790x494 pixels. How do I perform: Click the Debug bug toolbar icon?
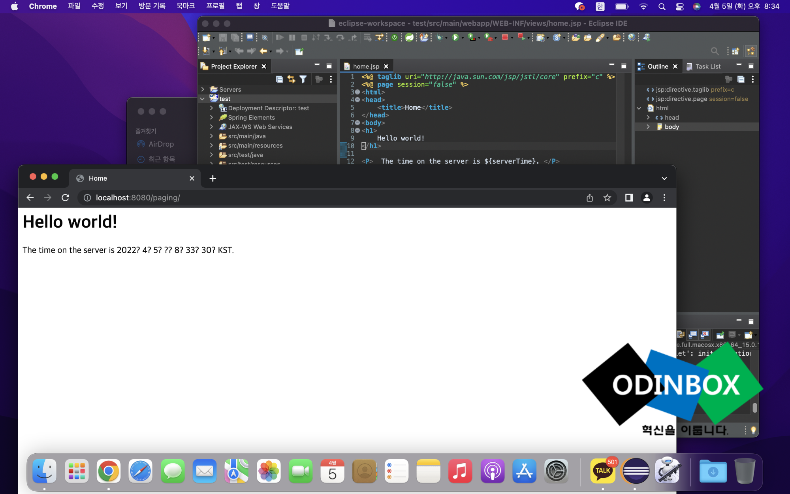coord(439,38)
